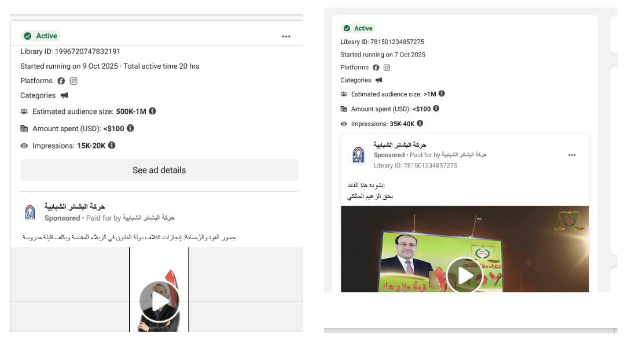Open advertiser page name in left ad
The width and height of the screenshot is (636, 338).
[75, 206]
